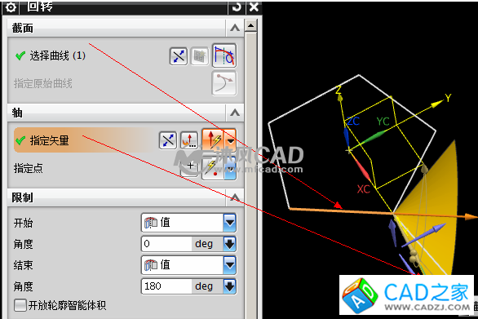The image size is (478, 319).
Task: Enable the 开放轮廓智能体积 checkbox
Action: (20, 305)
